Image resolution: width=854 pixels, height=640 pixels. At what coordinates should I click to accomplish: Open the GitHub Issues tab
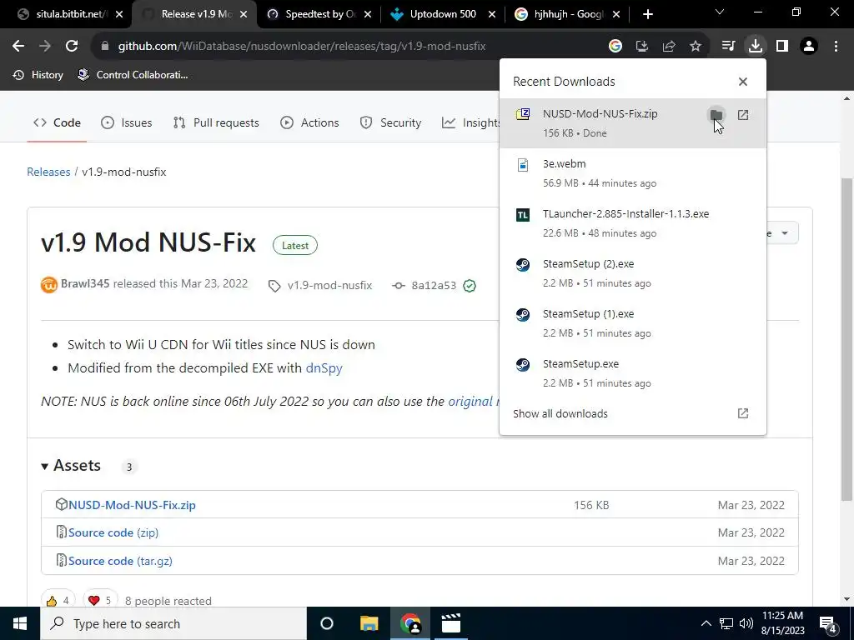tap(127, 123)
